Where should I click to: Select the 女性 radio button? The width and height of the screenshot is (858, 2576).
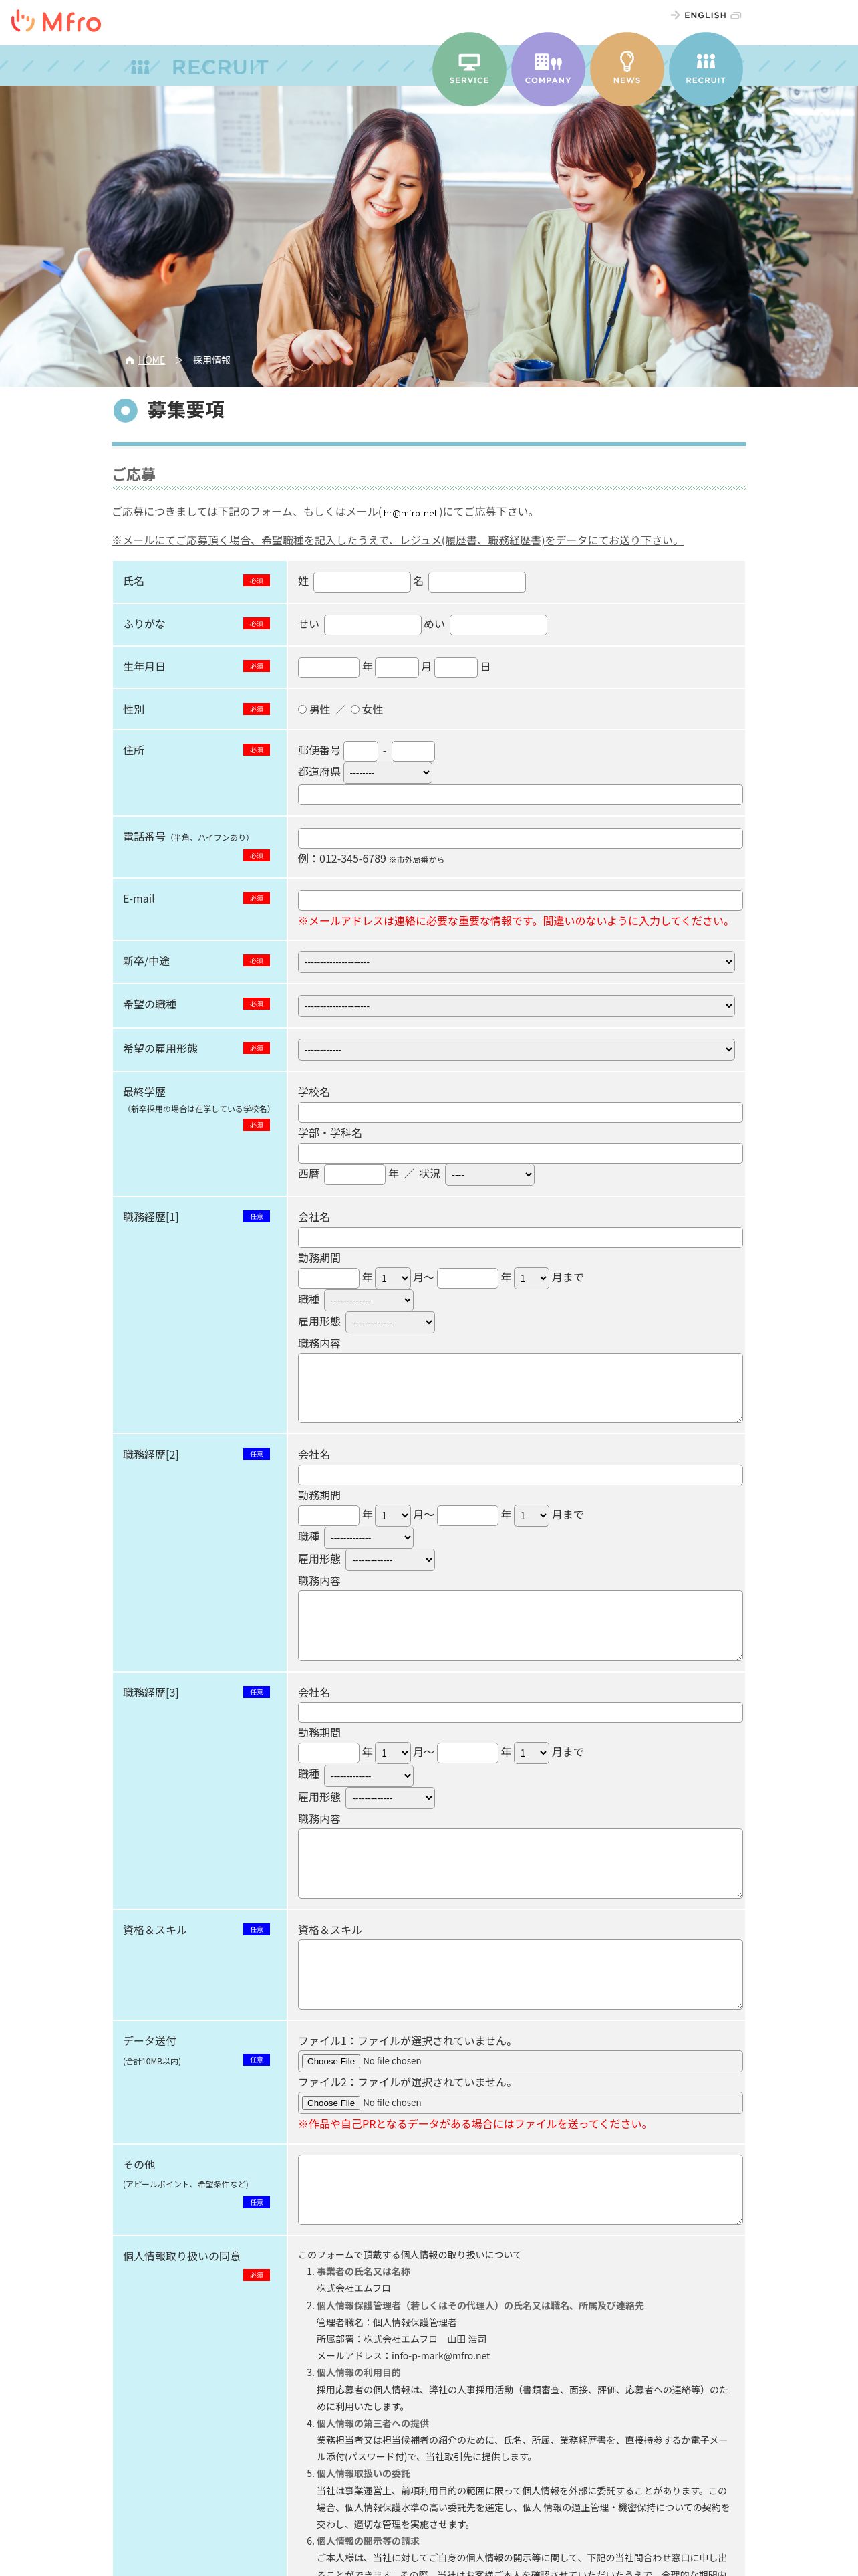355,709
